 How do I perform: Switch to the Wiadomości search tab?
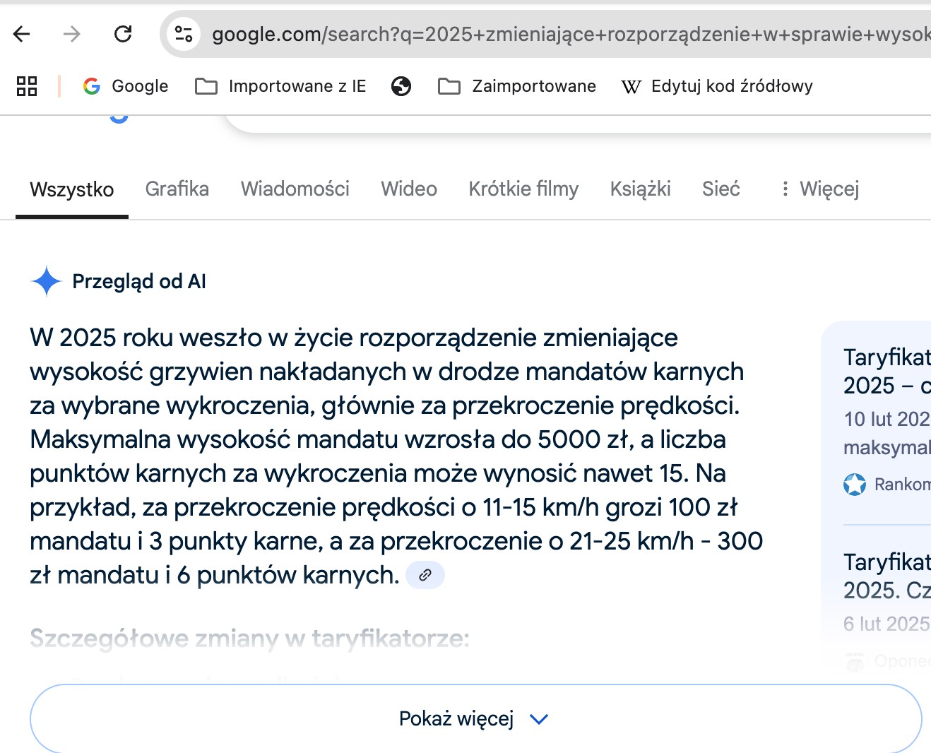click(295, 189)
